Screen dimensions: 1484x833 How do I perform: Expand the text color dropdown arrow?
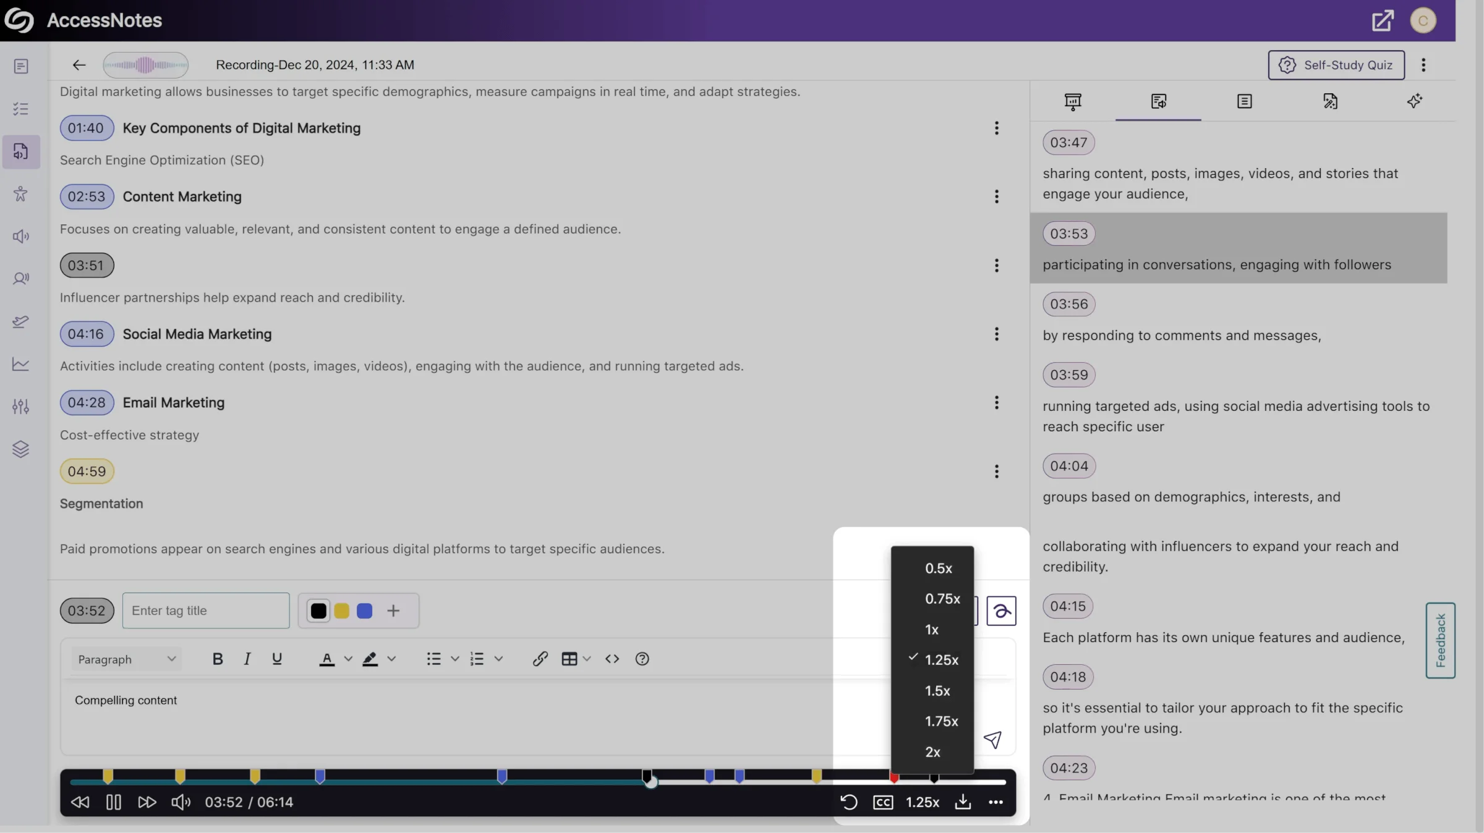(348, 659)
